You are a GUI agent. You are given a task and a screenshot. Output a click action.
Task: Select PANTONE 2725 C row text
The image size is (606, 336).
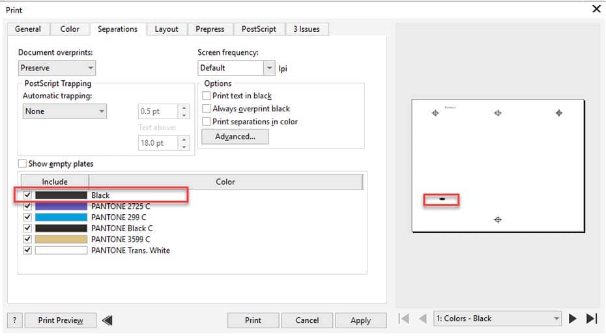click(121, 206)
